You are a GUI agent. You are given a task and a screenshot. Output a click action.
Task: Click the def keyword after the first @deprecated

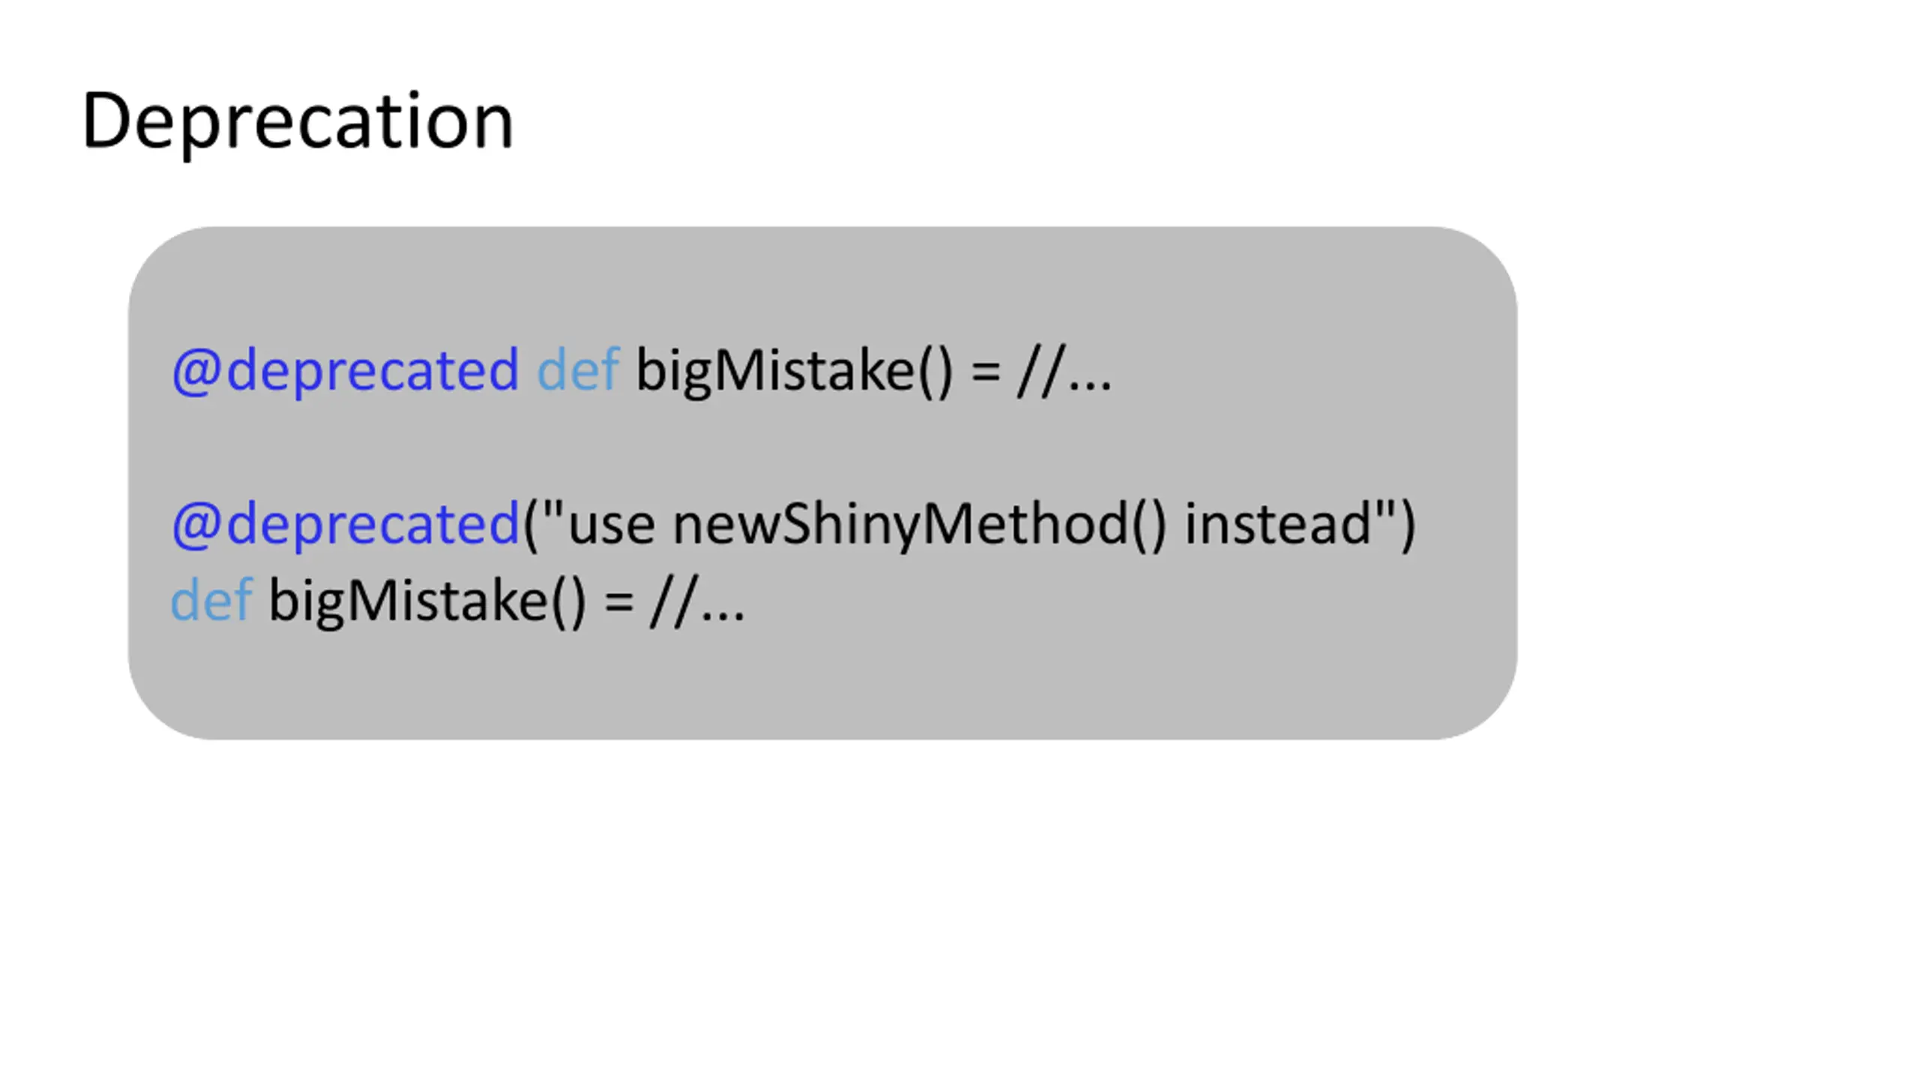(579, 369)
